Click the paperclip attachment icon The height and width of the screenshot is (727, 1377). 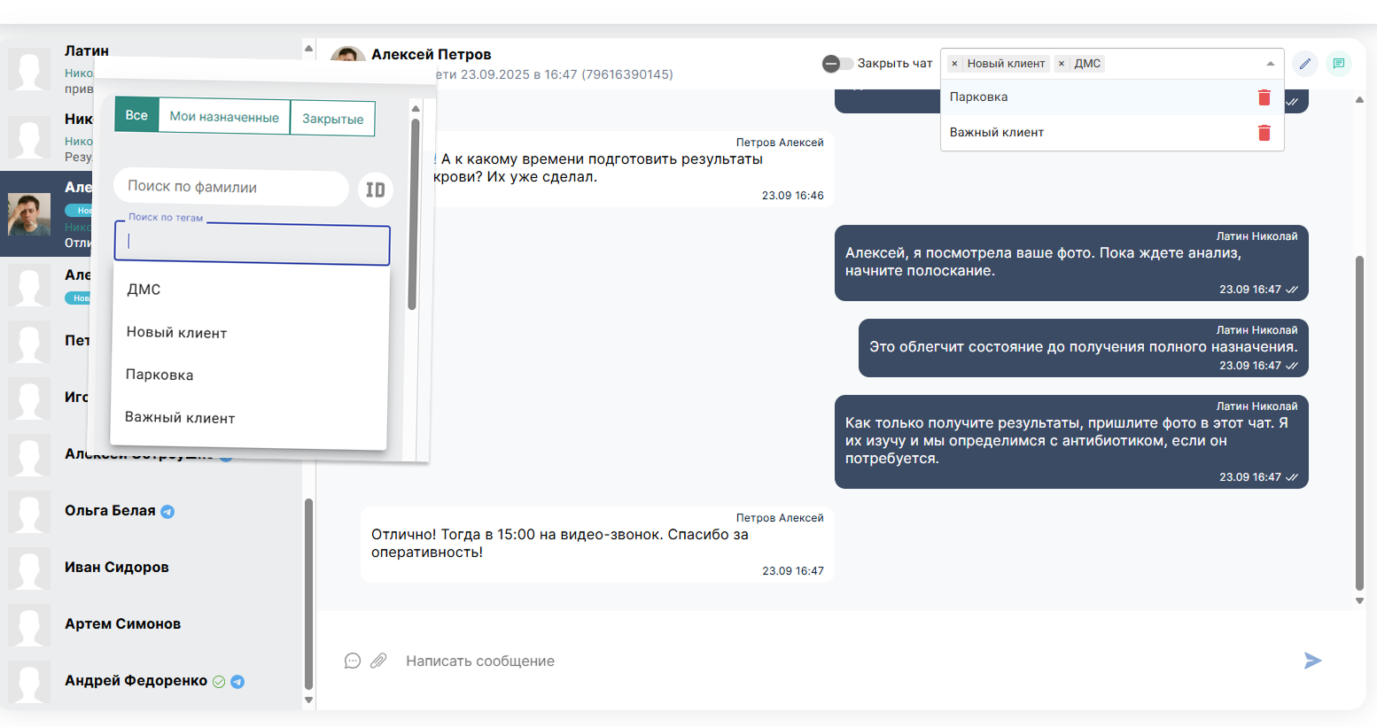click(378, 661)
